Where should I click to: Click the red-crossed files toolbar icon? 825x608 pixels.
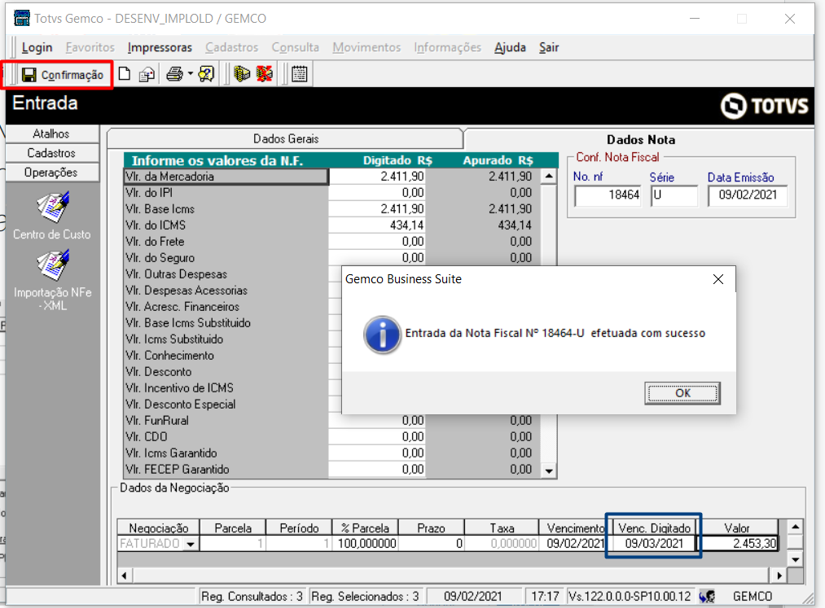pyautogui.click(x=264, y=74)
